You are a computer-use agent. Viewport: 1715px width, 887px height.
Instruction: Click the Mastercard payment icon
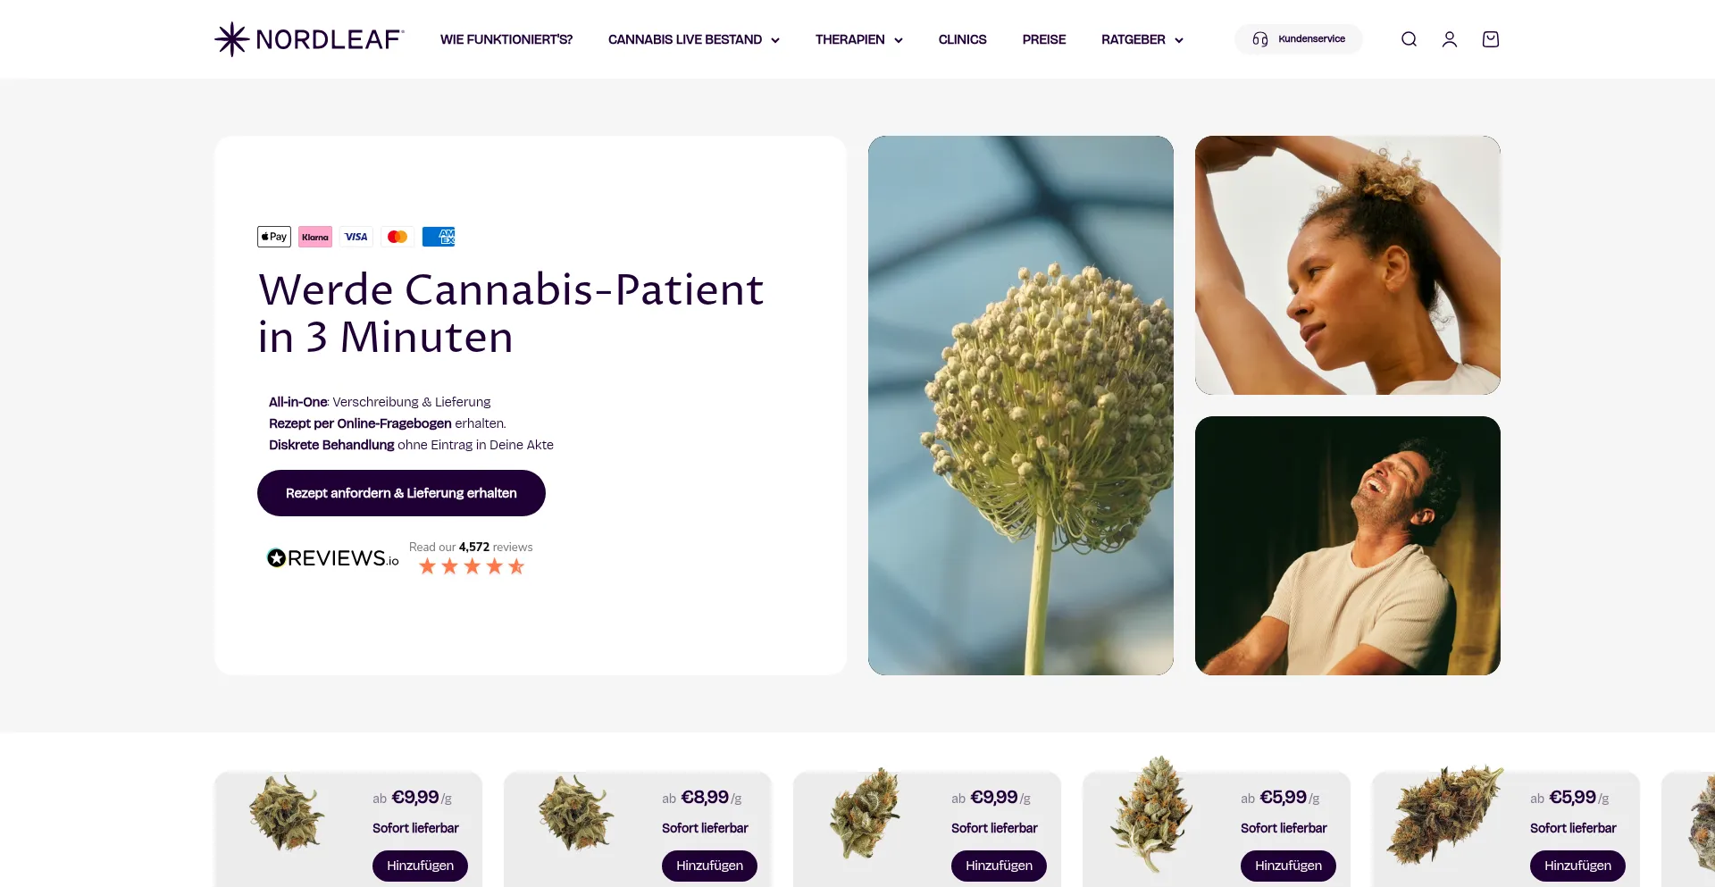click(x=397, y=237)
